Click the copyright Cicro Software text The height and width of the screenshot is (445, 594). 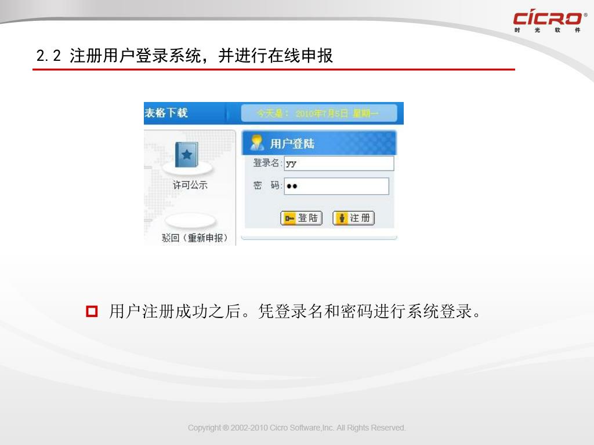click(x=296, y=428)
